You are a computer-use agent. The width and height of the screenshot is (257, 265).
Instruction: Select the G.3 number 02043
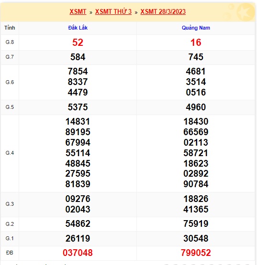tap(78, 210)
